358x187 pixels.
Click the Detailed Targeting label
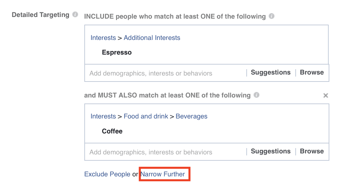[x=40, y=15]
